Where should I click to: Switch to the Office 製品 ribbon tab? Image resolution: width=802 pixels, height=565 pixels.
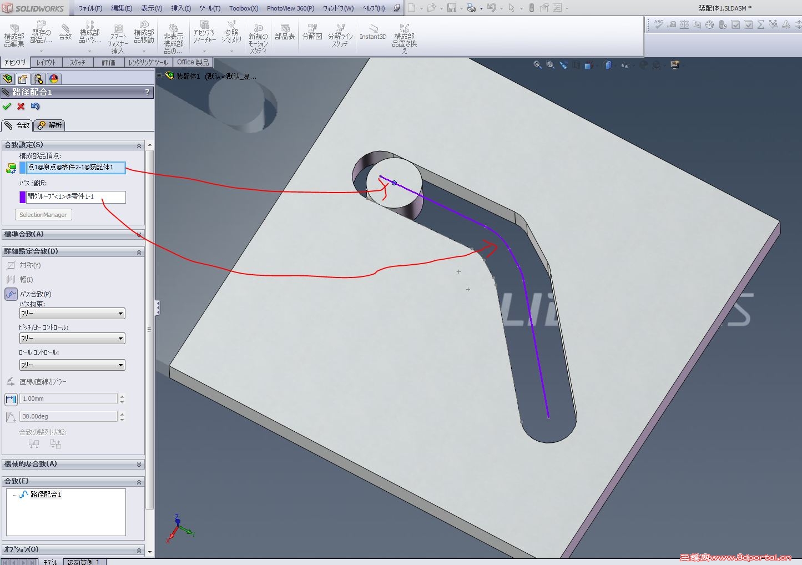[193, 62]
